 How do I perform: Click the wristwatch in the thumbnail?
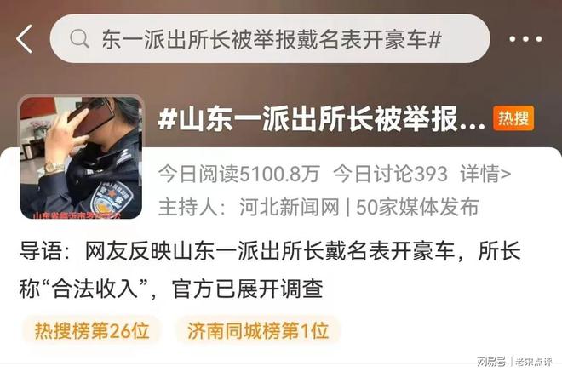[54, 168]
